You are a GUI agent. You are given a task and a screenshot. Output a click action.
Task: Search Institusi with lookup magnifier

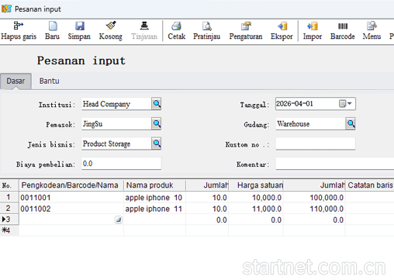(157, 104)
